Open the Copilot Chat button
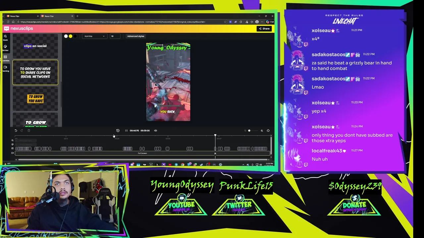This screenshot has width=424, height=238. [270, 22]
